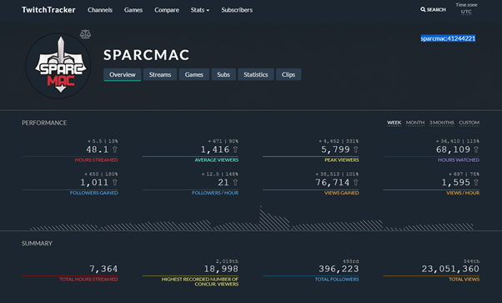Click the 1,595 views per hour value

pyautogui.click(x=456, y=183)
